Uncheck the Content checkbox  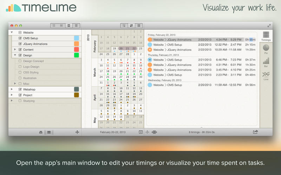[x=20, y=50]
